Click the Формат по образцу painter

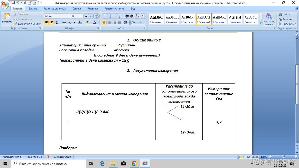[x=27, y=24]
